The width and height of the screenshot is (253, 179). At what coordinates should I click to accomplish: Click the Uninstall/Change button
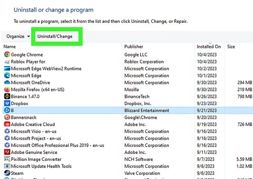click(55, 36)
